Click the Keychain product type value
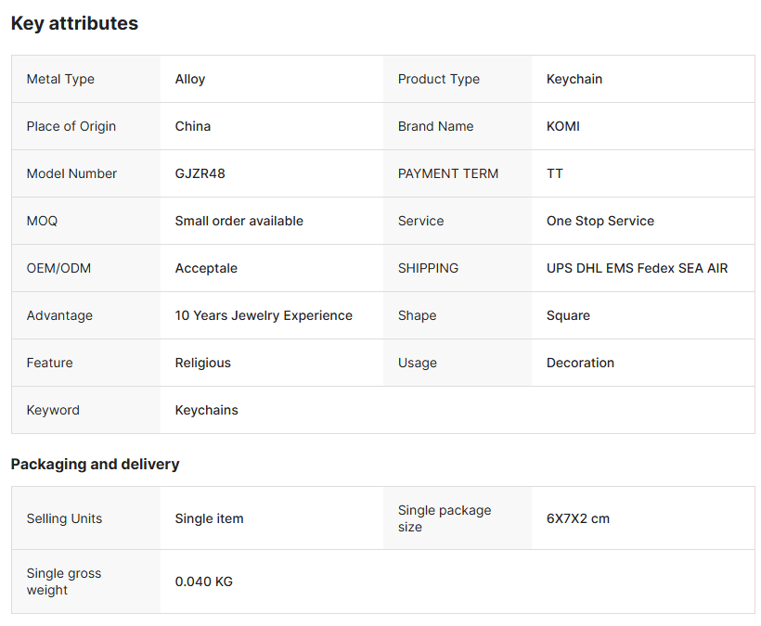Viewport: 761px width, 626px height. pos(574,79)
